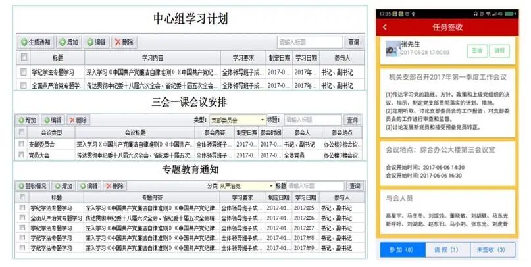Viewport: 531px width, 267px height.
Task: Click 学习内容 column header
Action: pos(153,58)
